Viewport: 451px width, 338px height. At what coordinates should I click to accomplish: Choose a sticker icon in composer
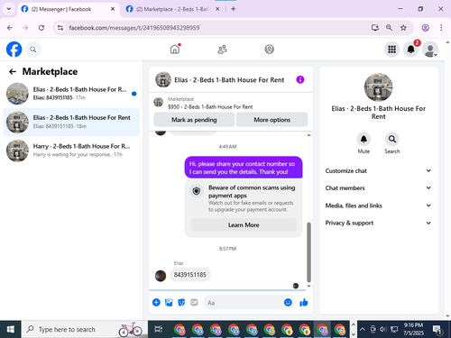pyautogui.click(x=181, y=302)
